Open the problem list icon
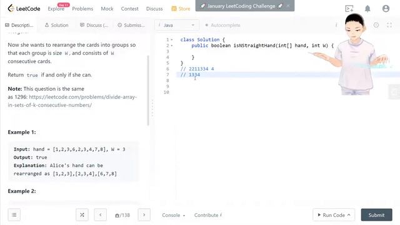This screenshot has width=400, height=225. click(14, 215)
